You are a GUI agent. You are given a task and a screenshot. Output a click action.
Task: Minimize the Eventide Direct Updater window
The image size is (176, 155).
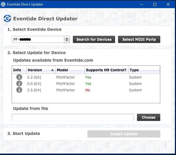[x=142, y=4]
